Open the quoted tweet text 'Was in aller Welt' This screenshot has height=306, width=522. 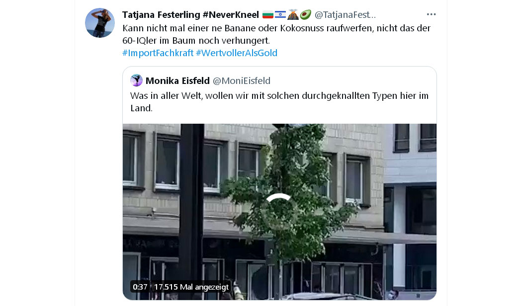point(279,102)
